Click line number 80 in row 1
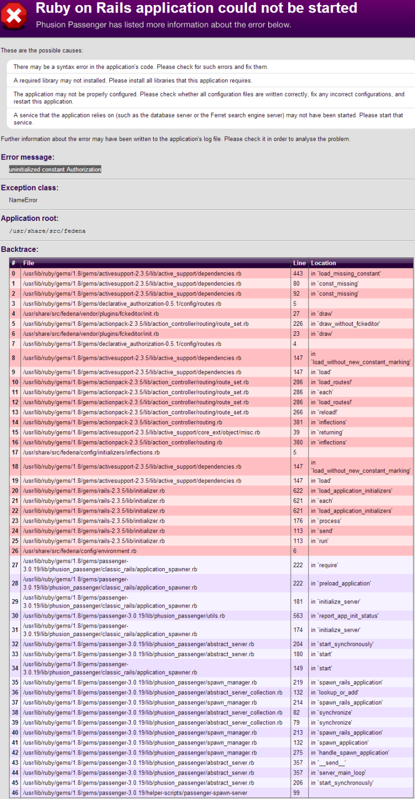Image resolution: width=415 pixels, height=799 pixels. coord(297,284)
